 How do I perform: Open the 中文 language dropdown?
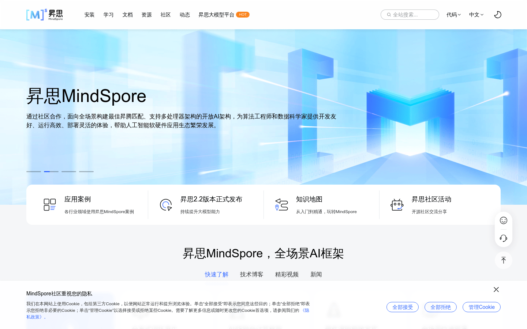click(476, 15)
